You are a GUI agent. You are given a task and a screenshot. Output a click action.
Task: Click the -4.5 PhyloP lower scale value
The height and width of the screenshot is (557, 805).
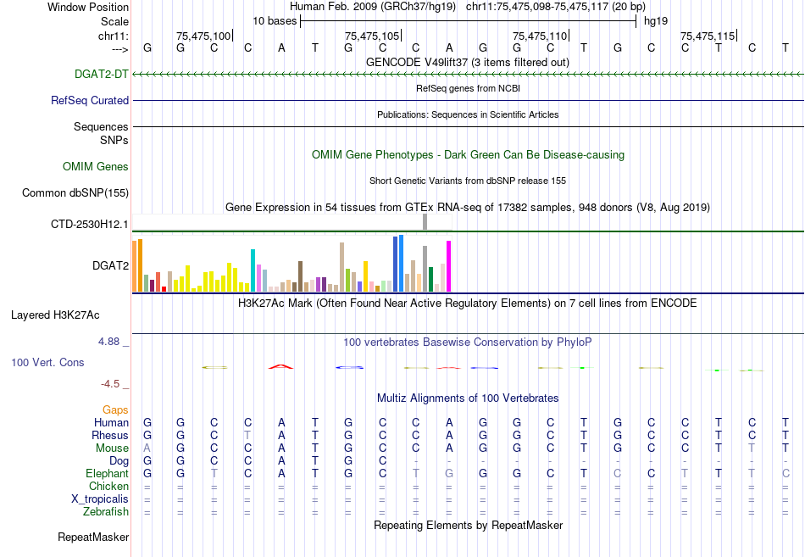(x=110, y=384)
